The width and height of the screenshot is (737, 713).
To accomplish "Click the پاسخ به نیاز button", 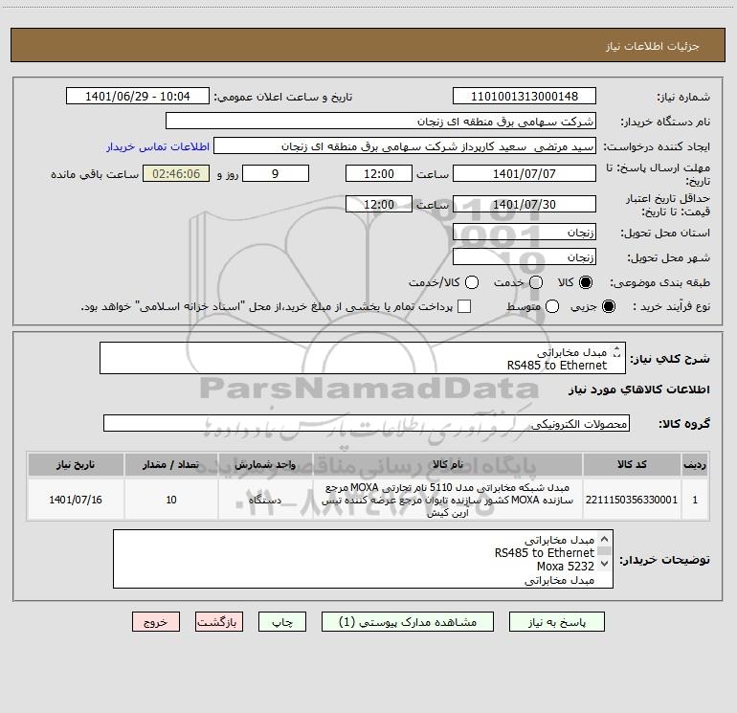I will click(x=556, y=622).
